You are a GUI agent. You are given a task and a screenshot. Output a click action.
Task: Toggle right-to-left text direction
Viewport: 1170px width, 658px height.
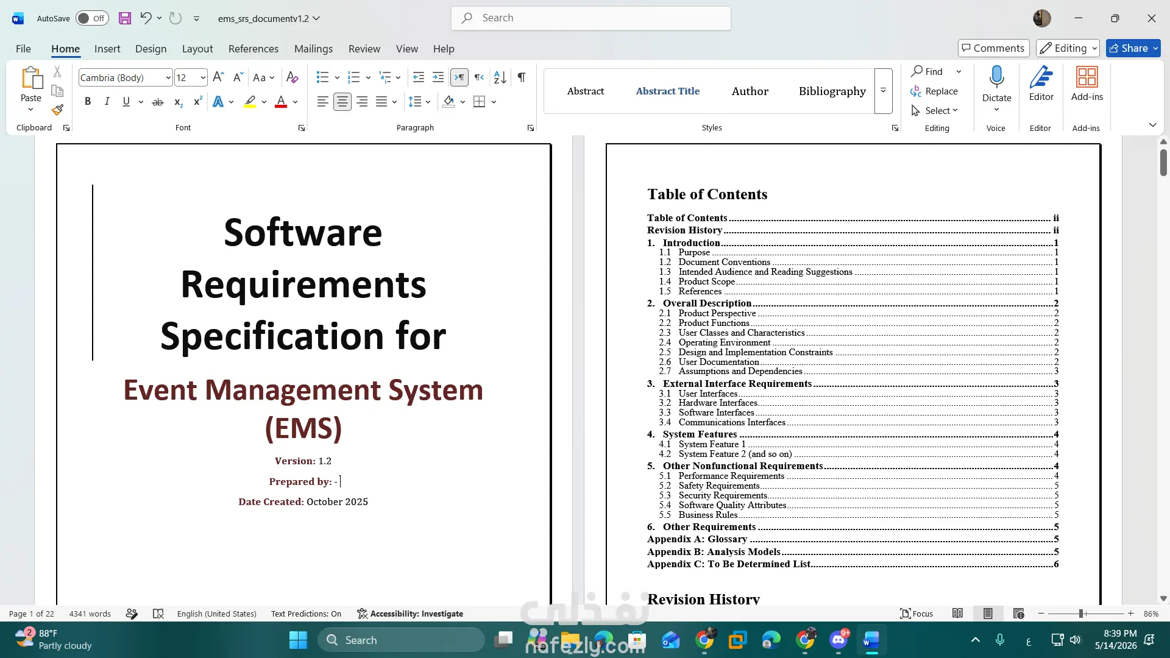point(480,77)
